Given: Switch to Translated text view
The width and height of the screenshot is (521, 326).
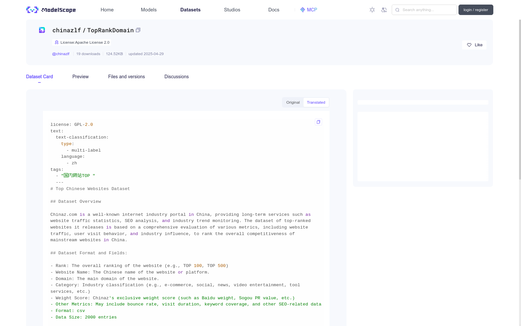Looking at the screenshot, I should [316, 102].
